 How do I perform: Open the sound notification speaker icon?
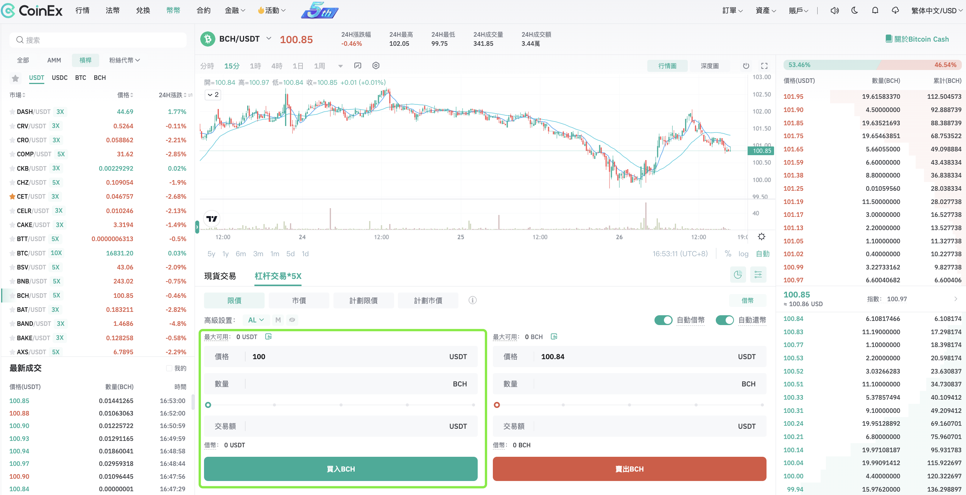coord(835,11)
